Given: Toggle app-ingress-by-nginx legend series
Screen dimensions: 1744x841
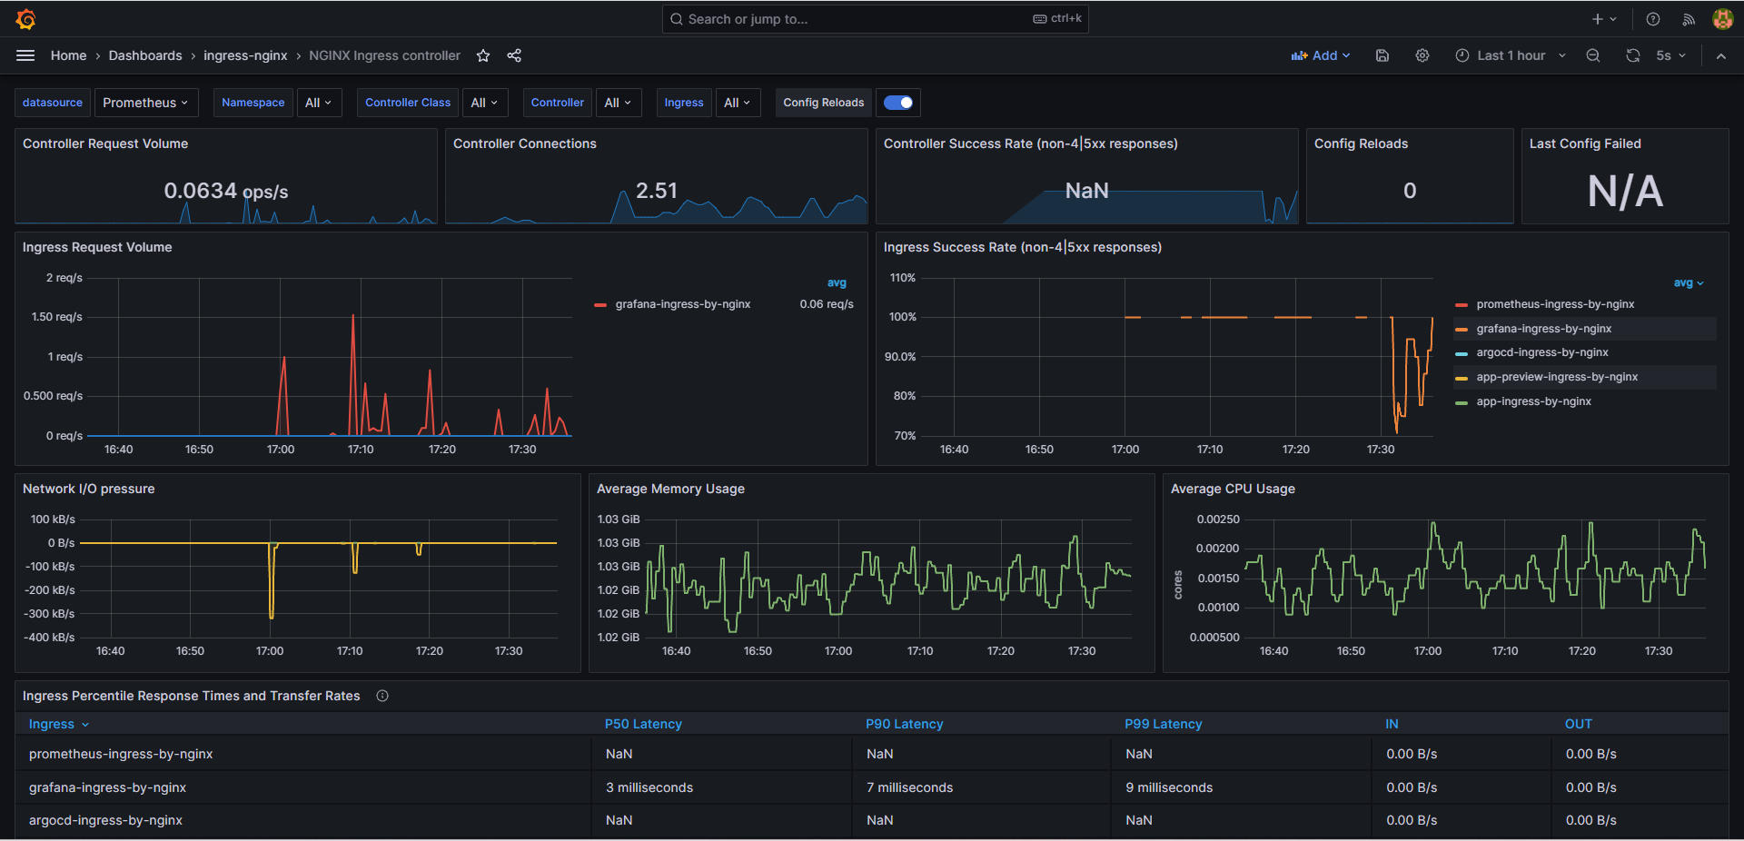Looking at the screenshot, I should coord(1533,401).
